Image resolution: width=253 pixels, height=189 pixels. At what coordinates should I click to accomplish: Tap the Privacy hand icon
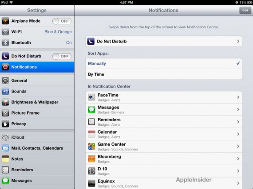[x=5, y=124]
